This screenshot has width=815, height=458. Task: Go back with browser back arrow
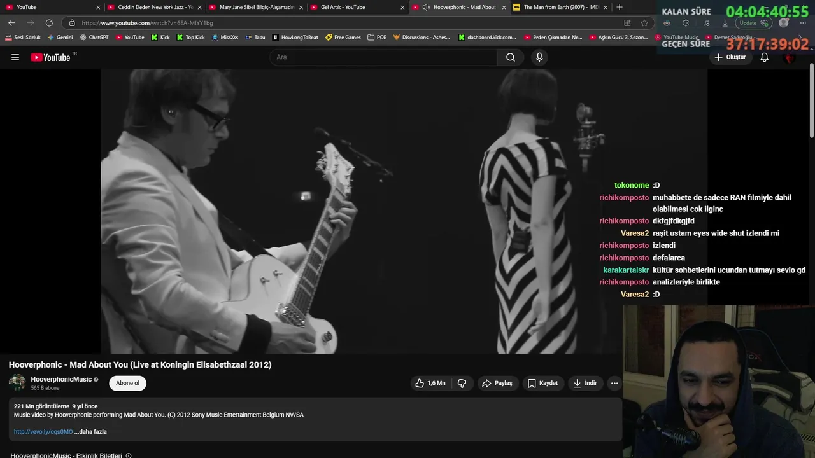[x=11, y=23]
